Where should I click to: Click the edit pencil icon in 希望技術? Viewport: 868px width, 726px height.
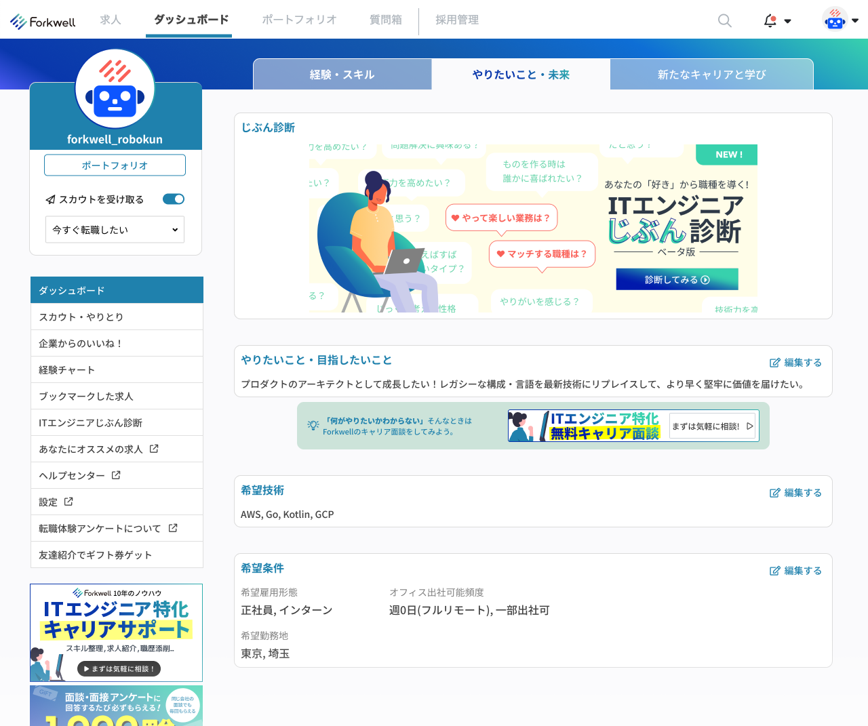point(775,493)
